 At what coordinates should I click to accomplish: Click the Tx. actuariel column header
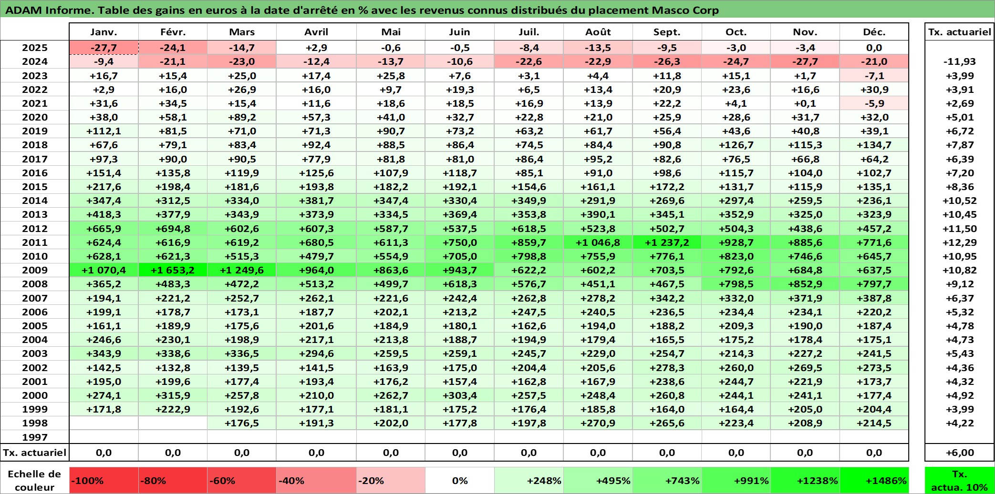(x=960, y=32)
